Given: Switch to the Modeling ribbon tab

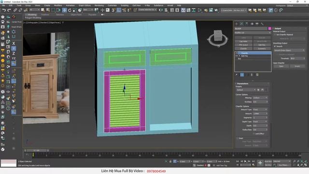Looking at the screenshot, I should click(32, 14).
